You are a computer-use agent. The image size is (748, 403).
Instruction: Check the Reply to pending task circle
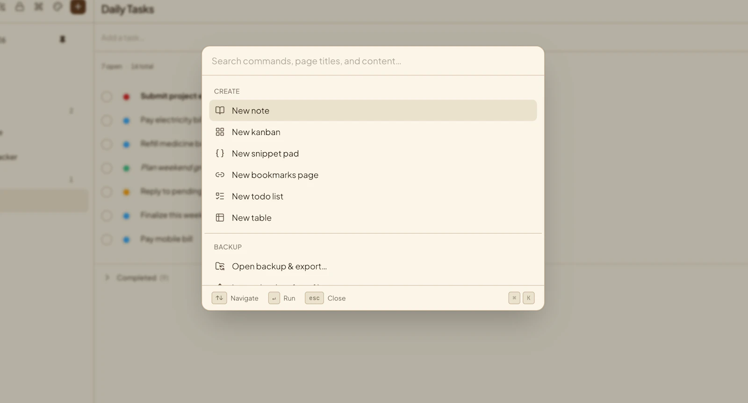(107, 192)
